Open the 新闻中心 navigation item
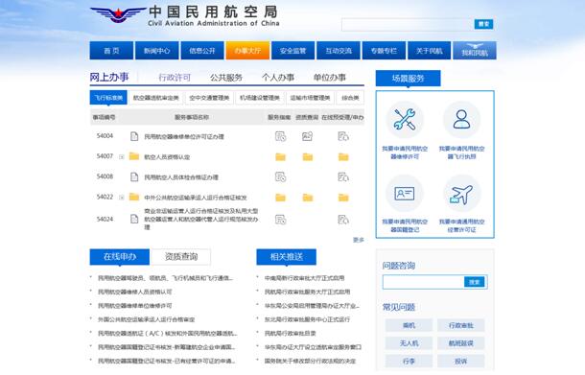Image resolution: width=585 pixels, height=375 pixels. click(156, 51)
